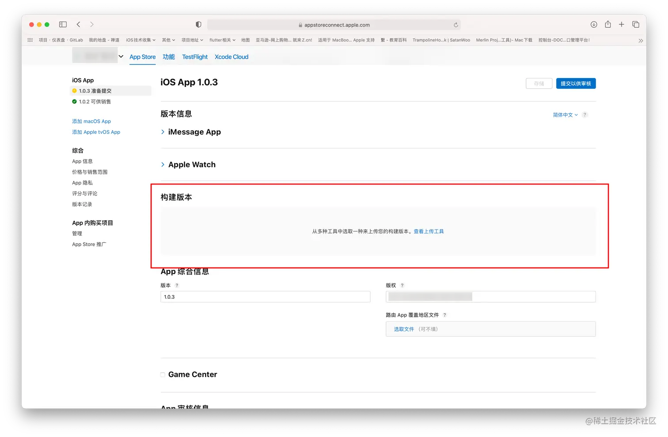Click the 添加 macOS App link
668x437 pixels.
tap(91, 121)
